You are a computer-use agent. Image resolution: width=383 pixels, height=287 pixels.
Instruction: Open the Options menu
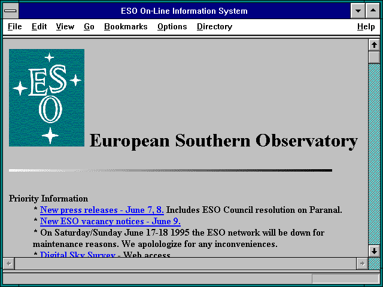(172, 26)
